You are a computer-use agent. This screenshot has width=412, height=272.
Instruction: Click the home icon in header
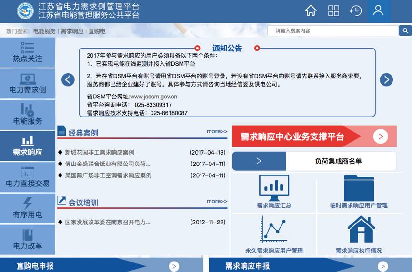[x=311, y=10]
